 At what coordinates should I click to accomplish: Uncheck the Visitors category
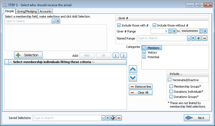pyautogui.click(x=144, y=52)
